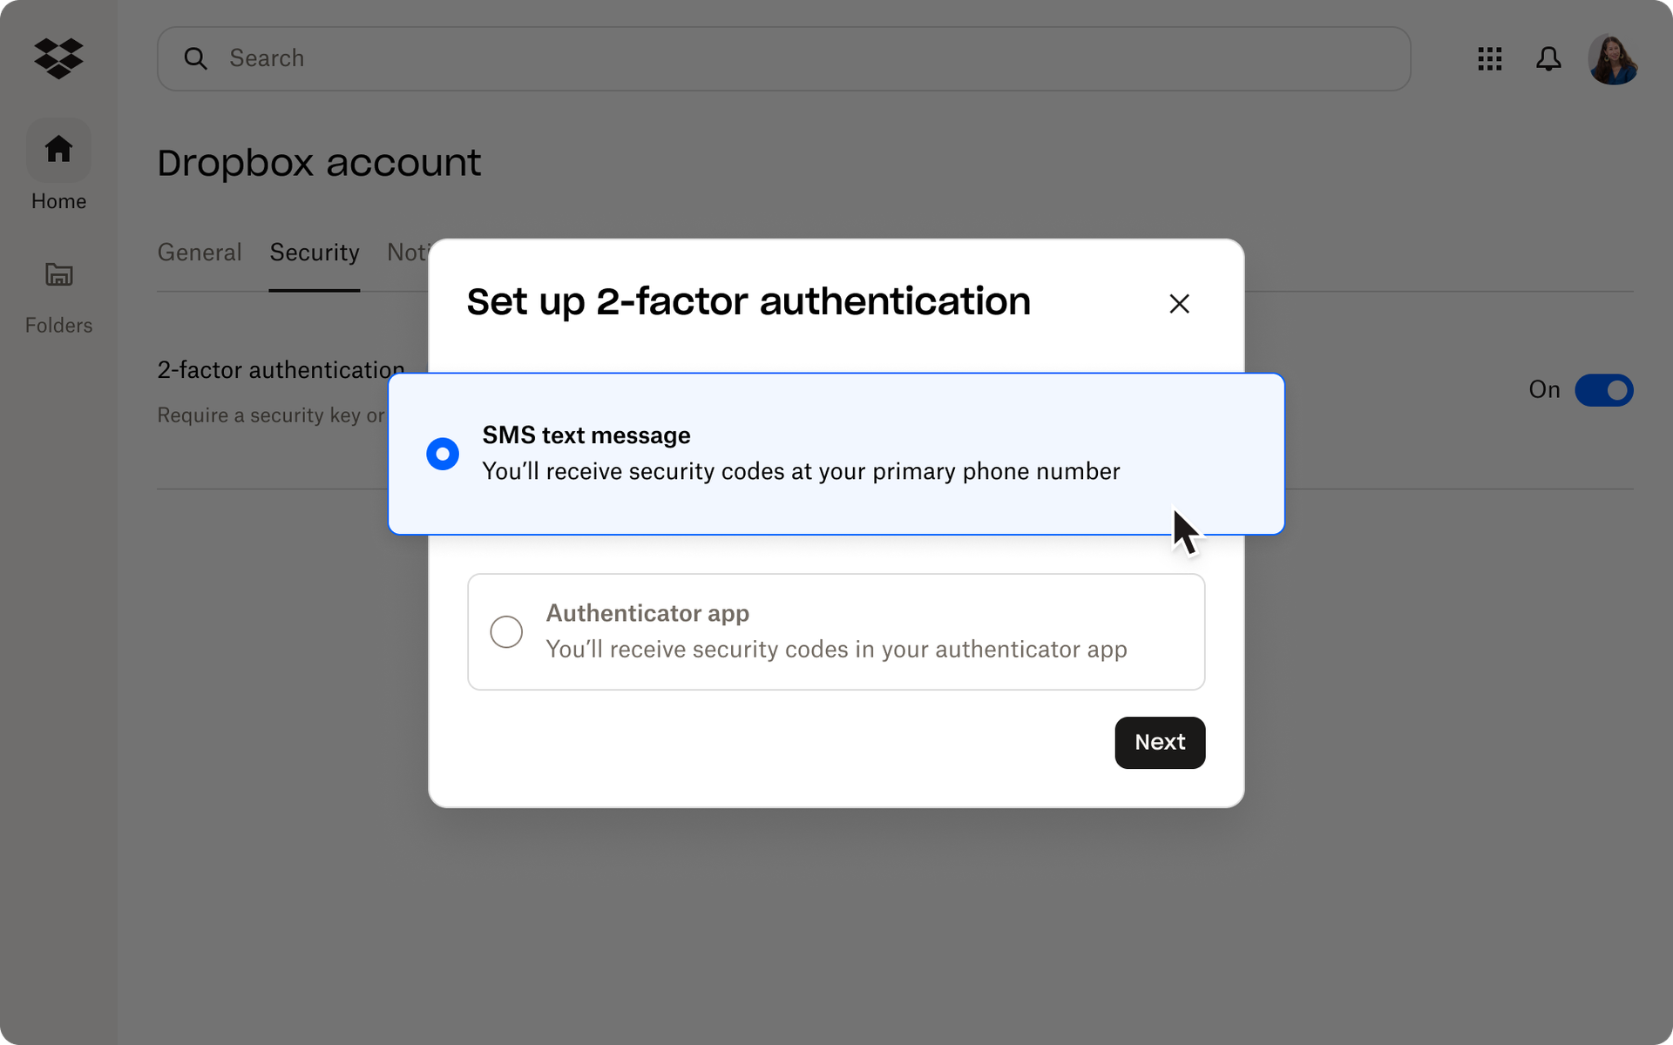Toggle off 2-factor authentication
Screen dimensions: 1673x1045
[1604, 390]
